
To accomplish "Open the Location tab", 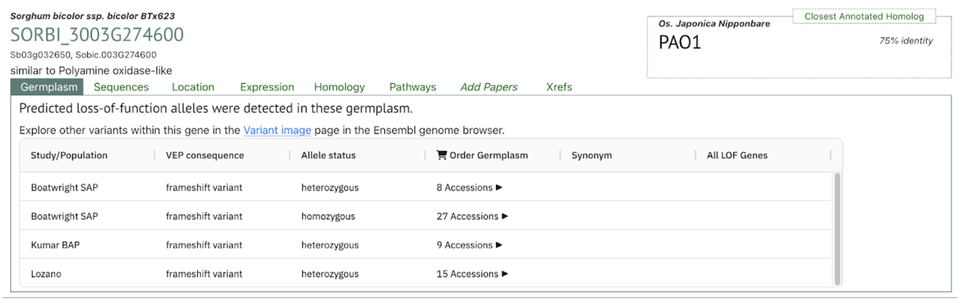I will [x=193, y=87].
